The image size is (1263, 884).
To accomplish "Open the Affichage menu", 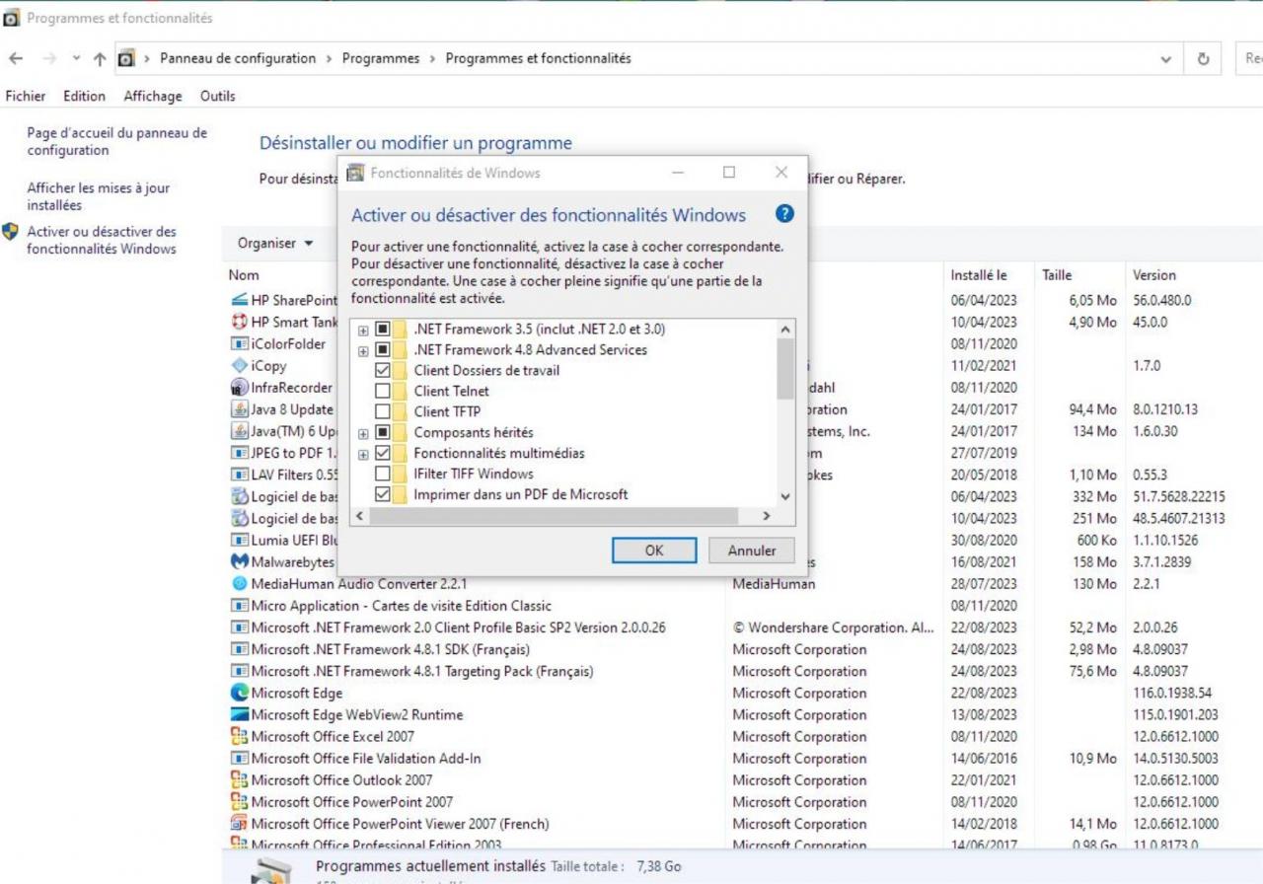I will click(x=153, y=96).
